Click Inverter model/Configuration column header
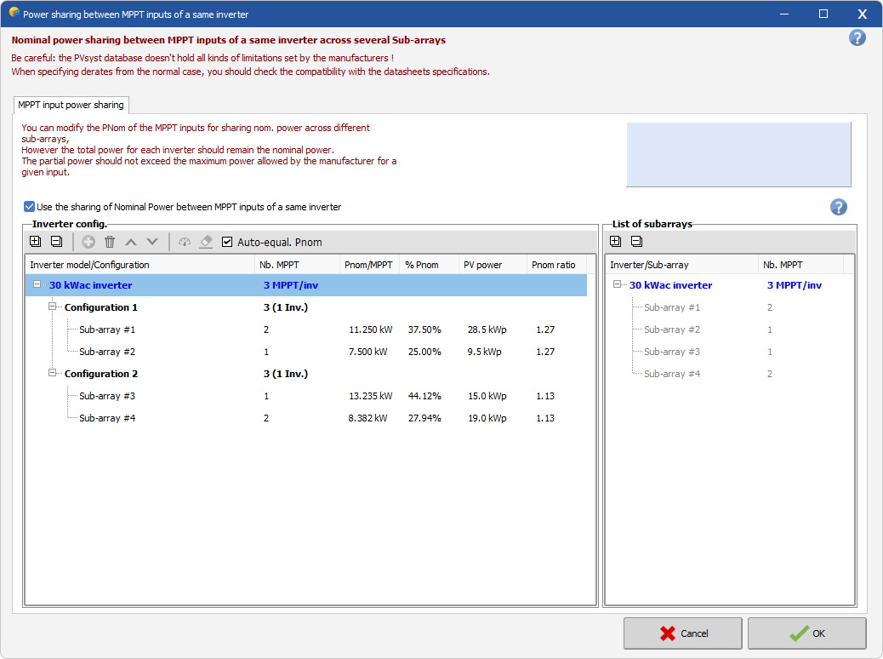Image resolution: width=883 pixels, height=659 pixels. [x=140, y=265]
